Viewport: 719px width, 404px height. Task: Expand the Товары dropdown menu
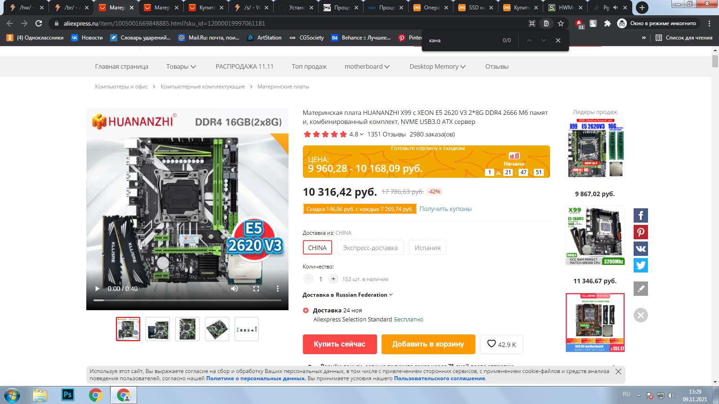tap(181, 66)
